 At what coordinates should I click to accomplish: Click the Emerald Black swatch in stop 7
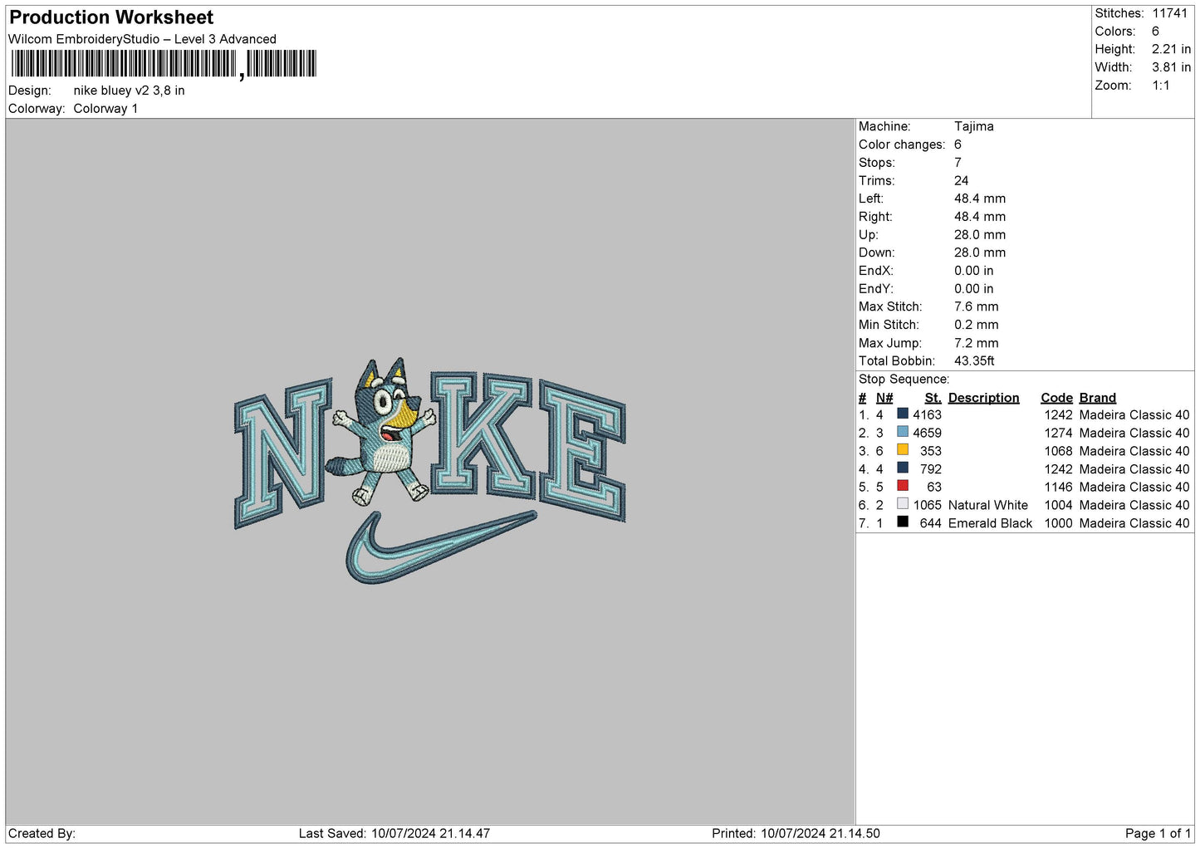(x=903, y=522)
